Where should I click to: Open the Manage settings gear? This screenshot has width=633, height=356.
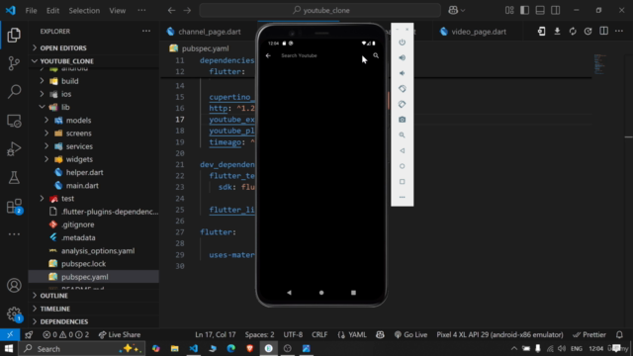(14, 313)
